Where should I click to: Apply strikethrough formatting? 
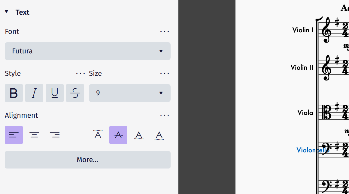pos(75,93)
